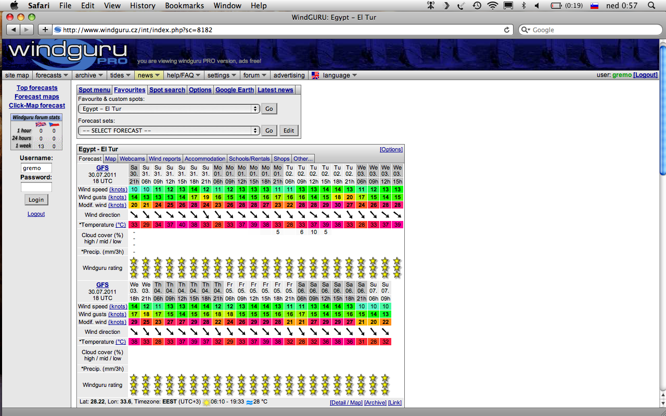Click the Google search magnifier dropdown
Screen dimensions: 666x416
click(525, 30)
